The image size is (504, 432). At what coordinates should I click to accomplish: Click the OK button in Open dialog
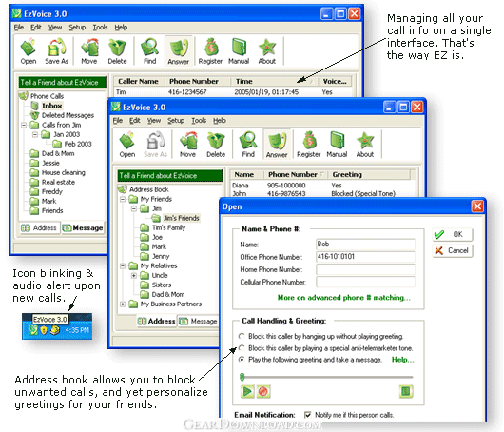[x=453, y=234]
